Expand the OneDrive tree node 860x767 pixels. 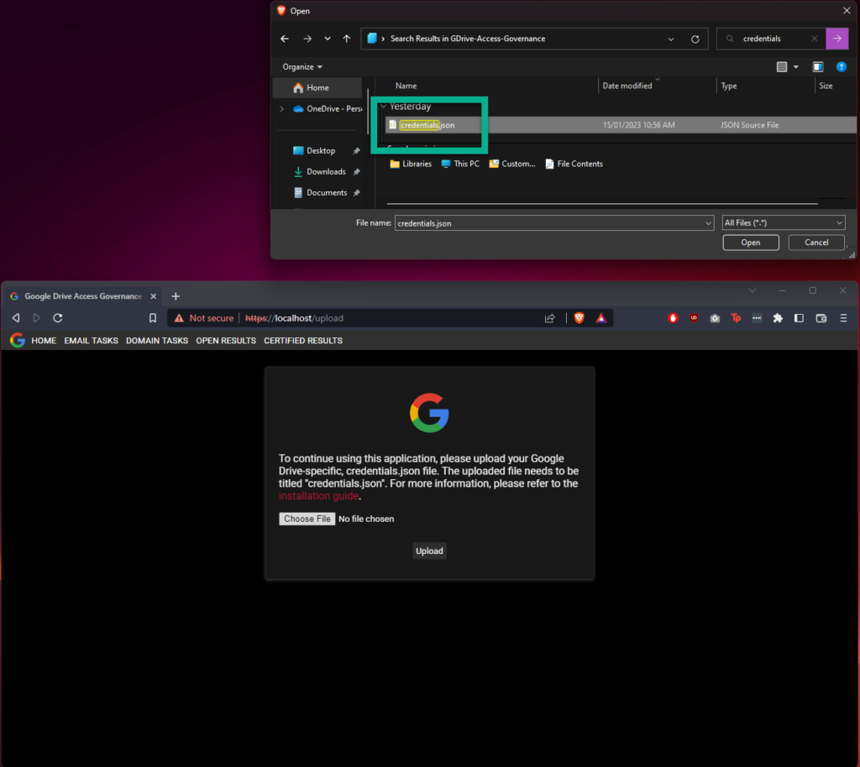[x=282, y=109]
